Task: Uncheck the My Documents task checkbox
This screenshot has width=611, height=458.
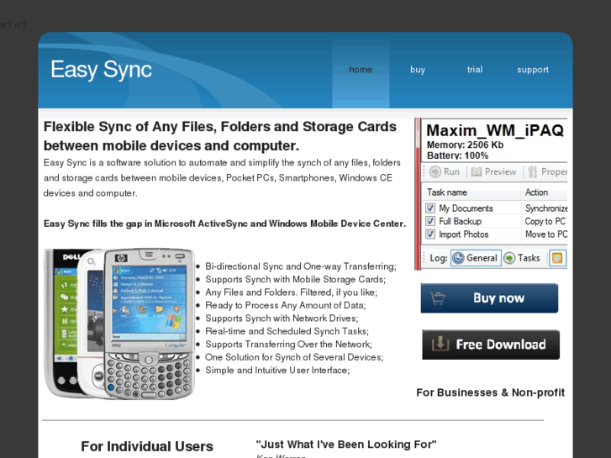Action: (x=430, y=208)
